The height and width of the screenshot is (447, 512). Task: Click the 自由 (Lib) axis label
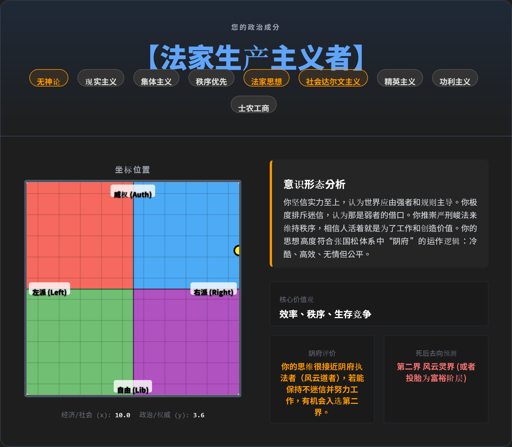(x=133, y=389)
